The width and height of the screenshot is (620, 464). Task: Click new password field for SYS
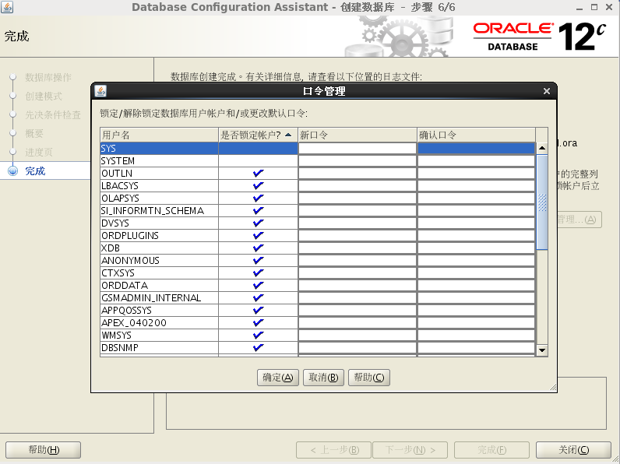click(358, 148)
